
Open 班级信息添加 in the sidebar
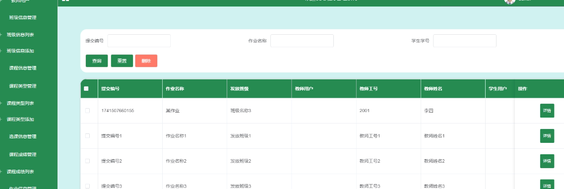(20, 51)
